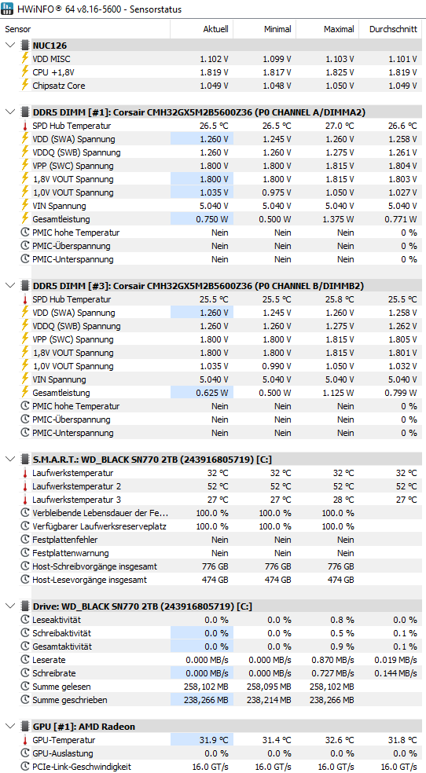Click the lightning icon beside Chipsatz Core

pyautogui.click(x=24, y=86)
